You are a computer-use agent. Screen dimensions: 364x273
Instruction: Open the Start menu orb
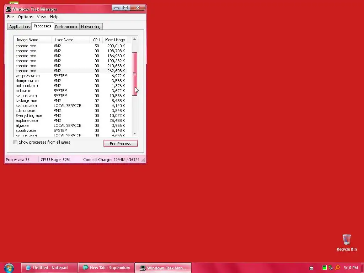click(x=9, y=268)
